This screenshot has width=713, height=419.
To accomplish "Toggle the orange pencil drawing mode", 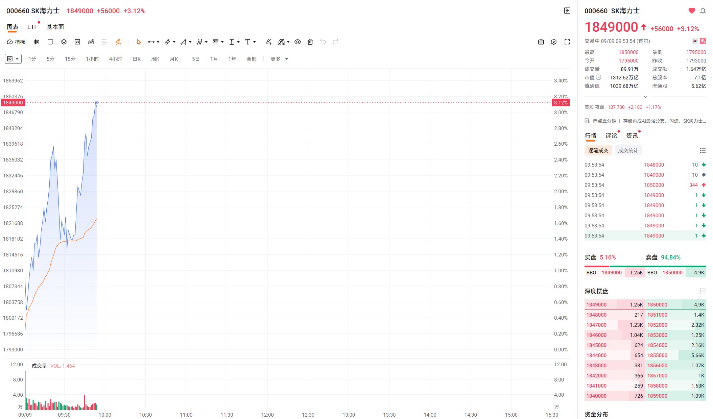I will (x=118, y=42).
